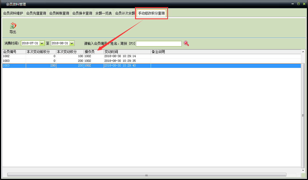Open the 会员充值查询 tab
308x180 pixels.
[x=36, y=13]
